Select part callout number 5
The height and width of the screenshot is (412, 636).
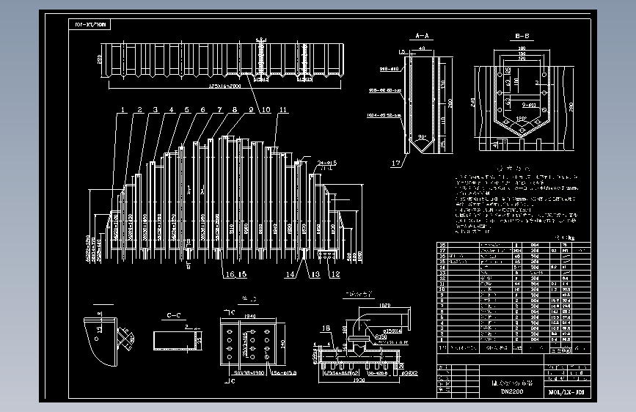click(x=186, y=109)
